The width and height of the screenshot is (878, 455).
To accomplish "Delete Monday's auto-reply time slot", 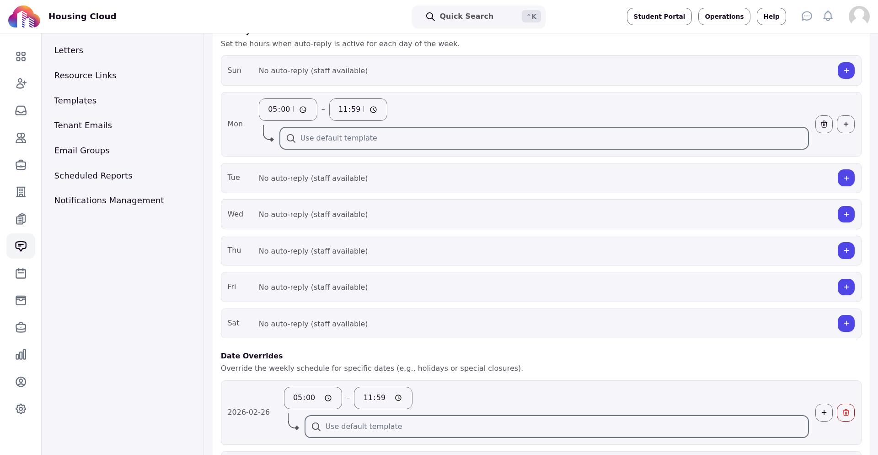I will [824, 124].
